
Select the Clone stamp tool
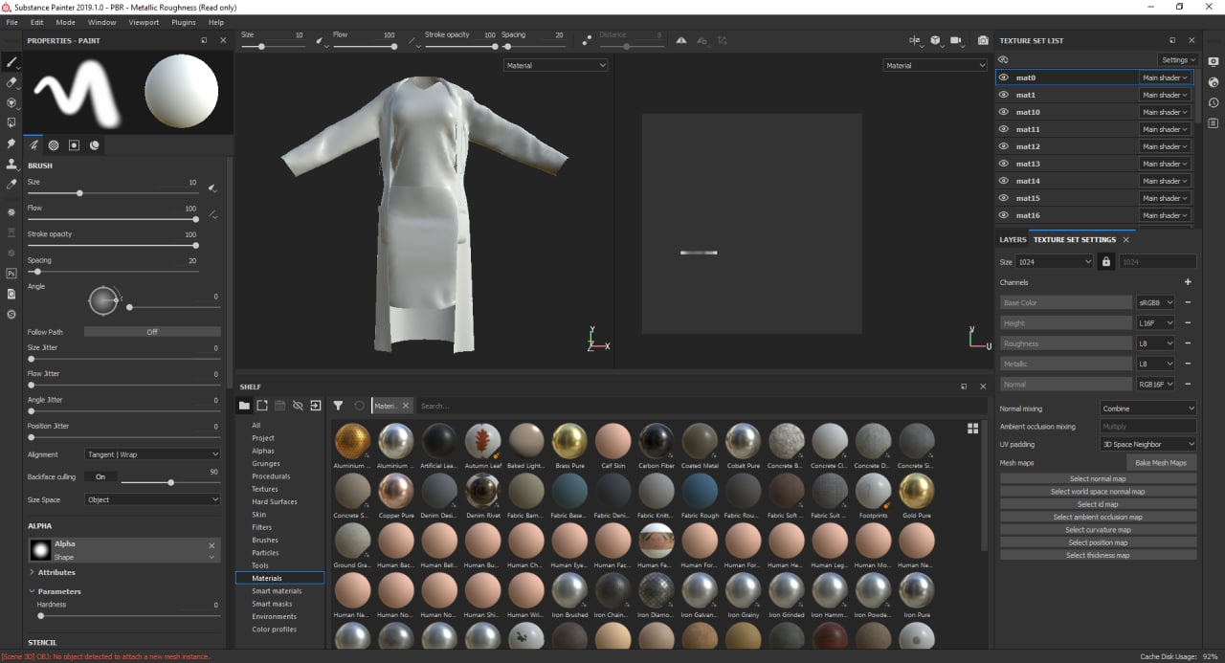11,164
